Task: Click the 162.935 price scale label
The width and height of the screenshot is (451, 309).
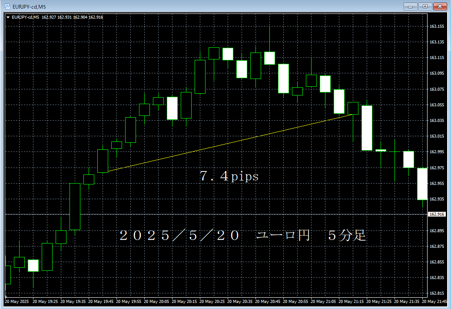Action: point(437,199)
